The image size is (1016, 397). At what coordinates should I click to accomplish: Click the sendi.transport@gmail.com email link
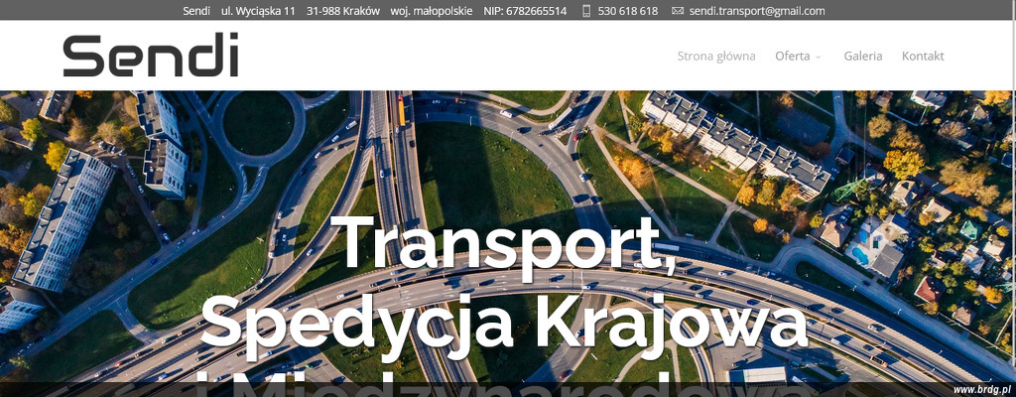(x=757, y=11)
